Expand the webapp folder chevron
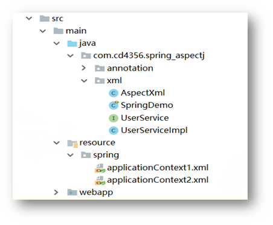This screenshot has height=225, width=273. click(x=56, y=192)
